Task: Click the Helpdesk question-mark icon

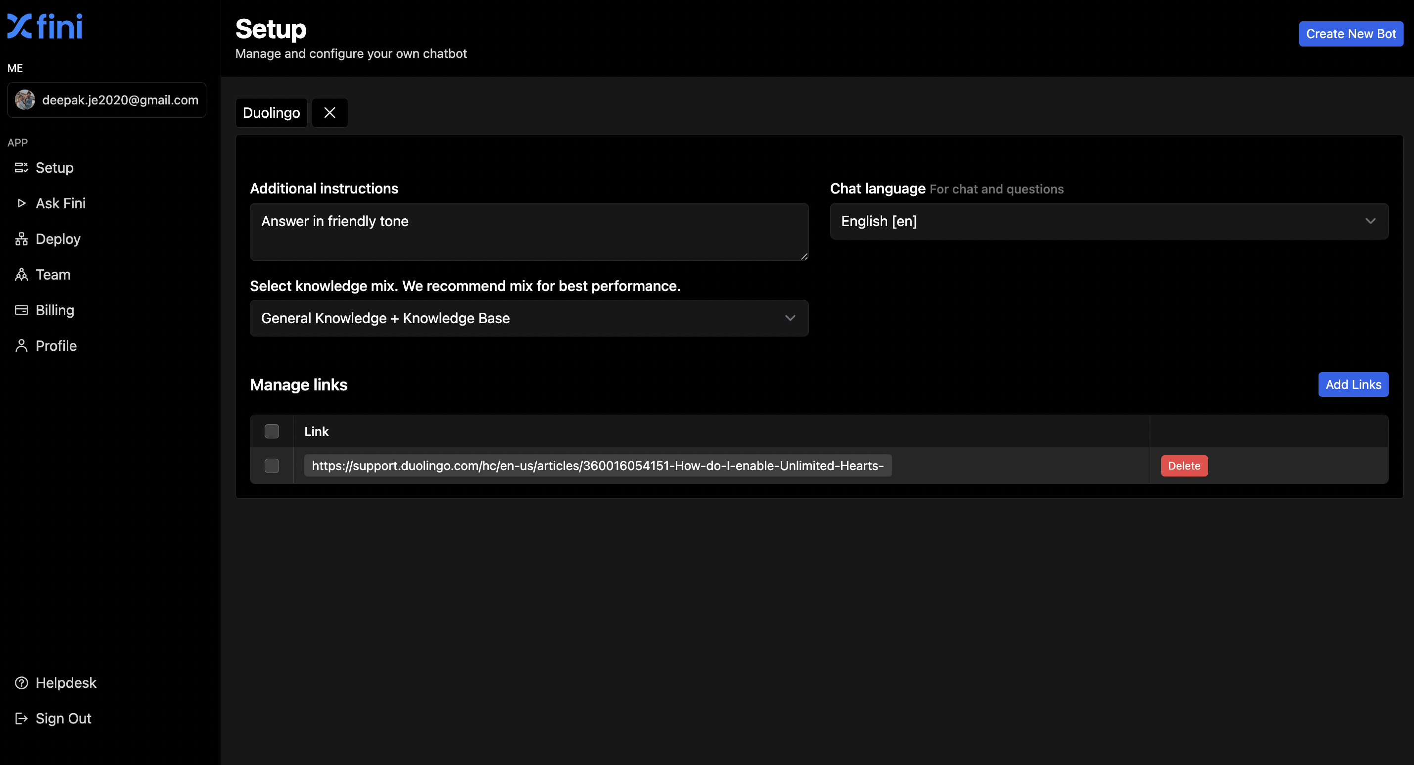Action: pyautogui.click(x=21, y=683)
